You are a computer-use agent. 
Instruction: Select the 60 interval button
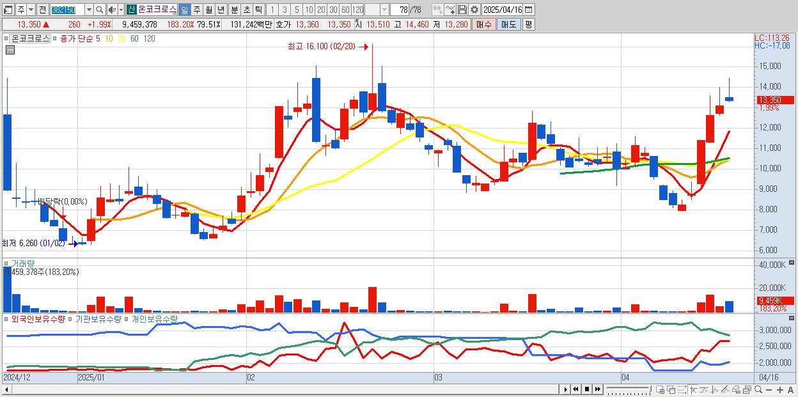[345, 10]
